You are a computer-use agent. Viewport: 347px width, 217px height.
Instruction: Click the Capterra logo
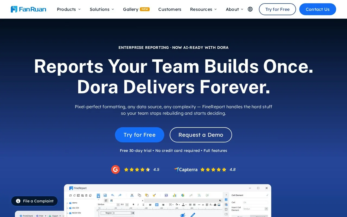click(186, 170)
